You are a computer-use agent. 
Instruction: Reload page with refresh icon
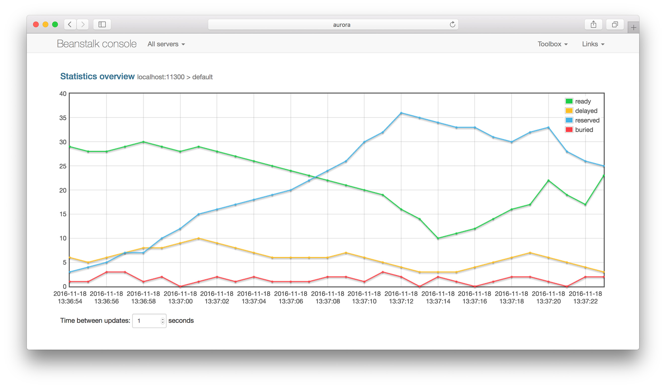click(x=452, y=25)
